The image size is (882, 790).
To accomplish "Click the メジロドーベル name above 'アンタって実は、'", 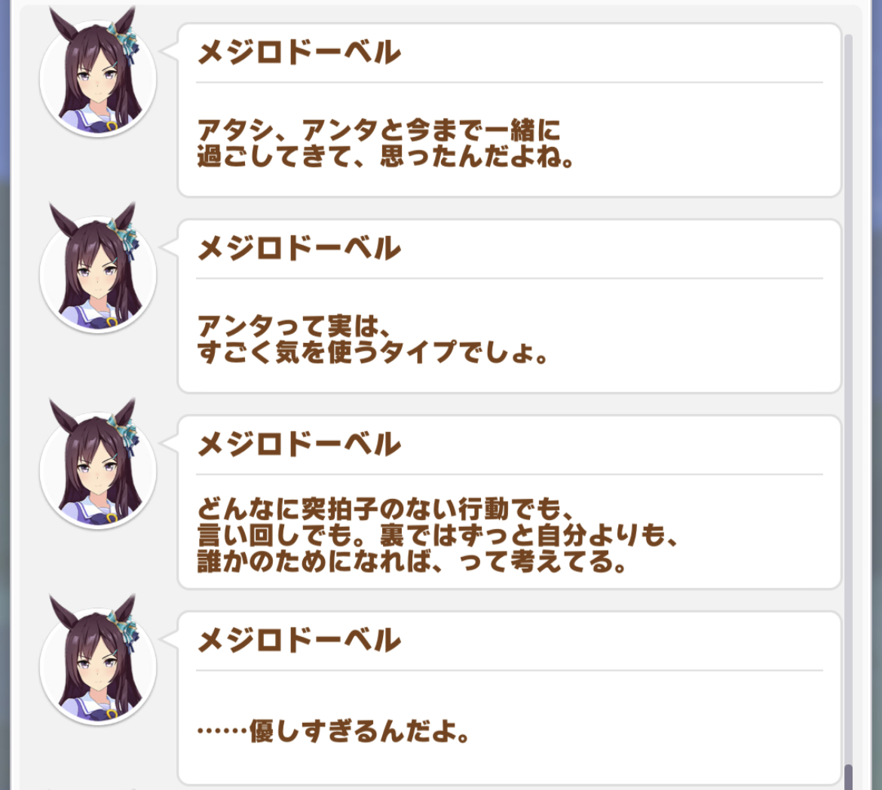I will pos(299,248).
